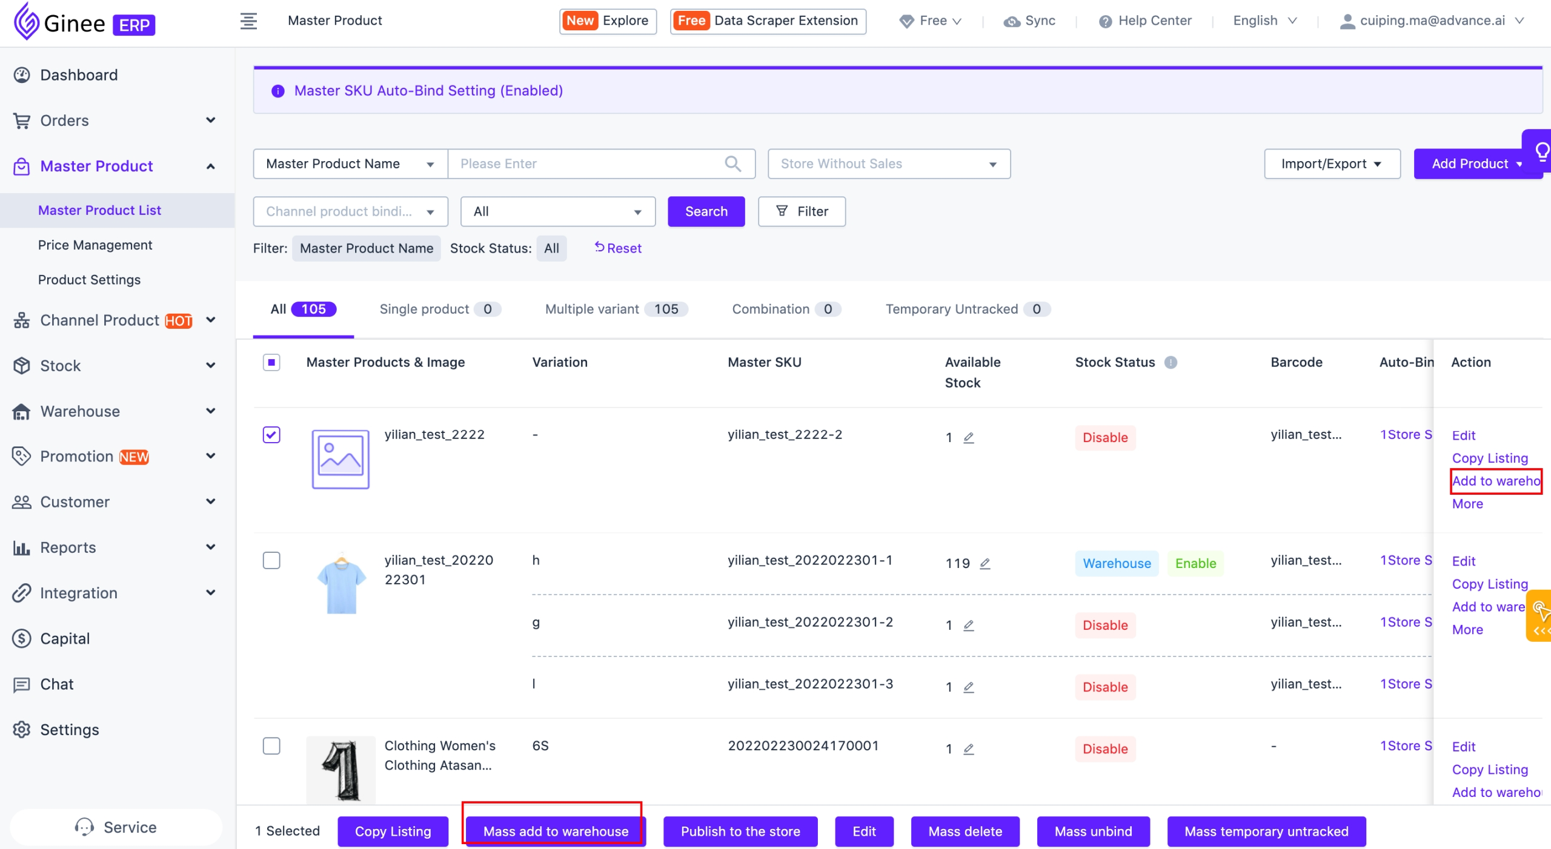Click edit pencil next to stock 119
1551x849 pixels.
click(x=985, y=563)
